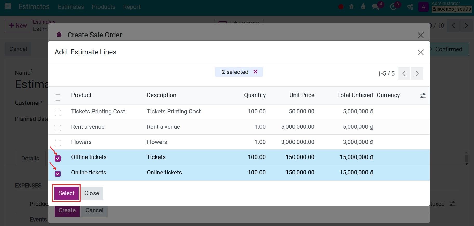Open the apps grid menu icon
The height and width of the screenshot is (226, 474).
tap(8, 6)
